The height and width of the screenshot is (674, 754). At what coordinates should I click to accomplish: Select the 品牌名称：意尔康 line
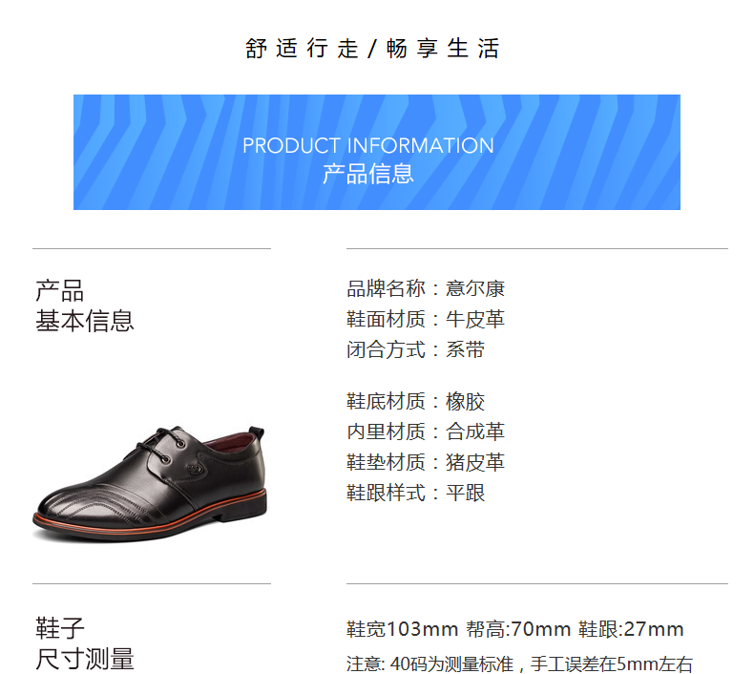coord(426,288)
